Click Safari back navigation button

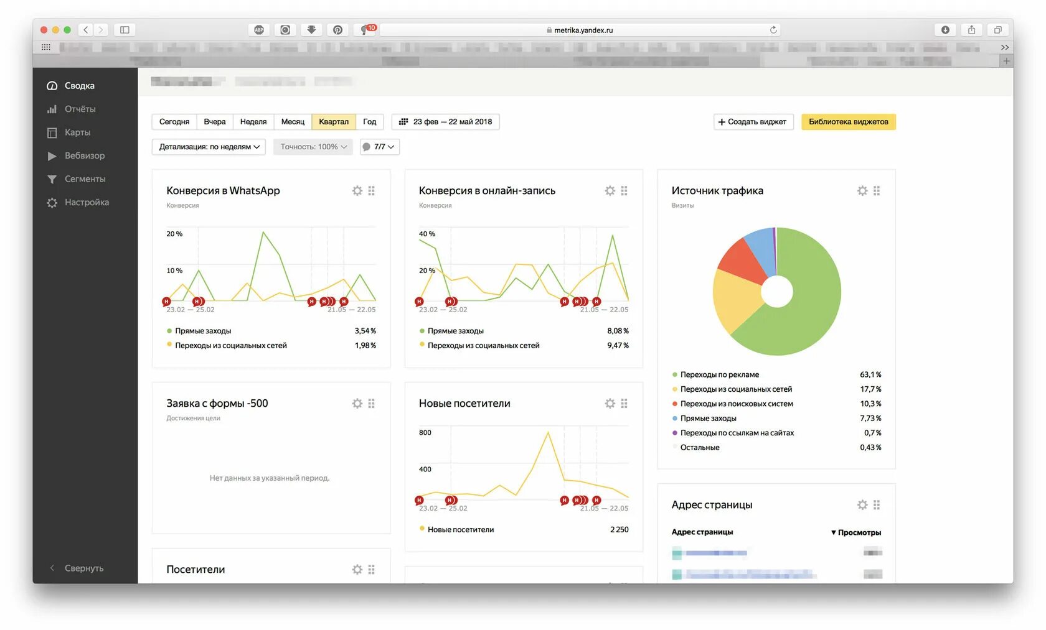pyautogui.click(x=86, y=30)
